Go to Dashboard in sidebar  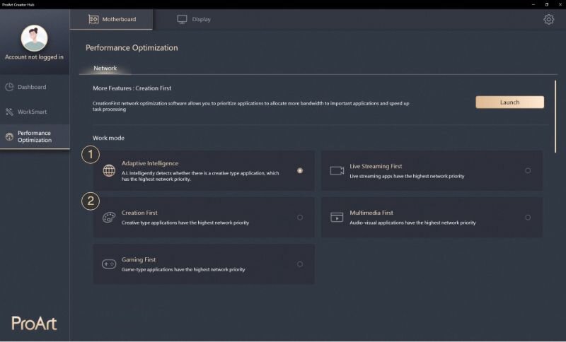(x=35, y=87)
